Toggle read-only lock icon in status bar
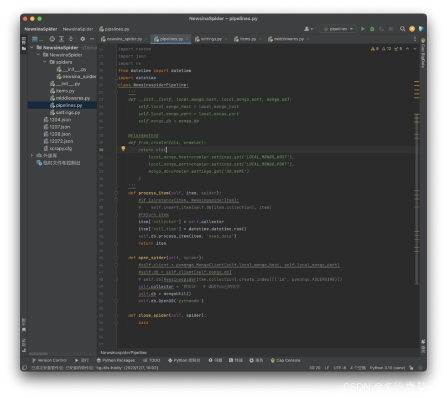447x398 pixels. point(411,368)
